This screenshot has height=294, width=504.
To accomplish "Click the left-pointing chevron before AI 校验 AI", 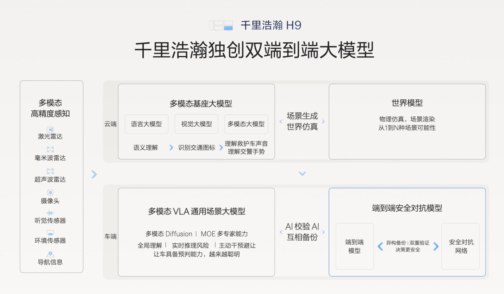I will coord(281,232).
